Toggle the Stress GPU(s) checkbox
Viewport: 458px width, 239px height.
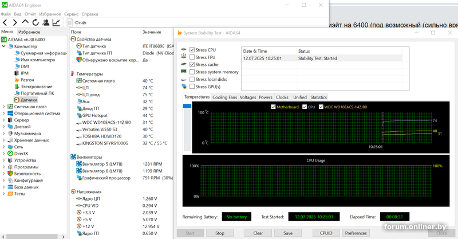click(x=192, y=87)
